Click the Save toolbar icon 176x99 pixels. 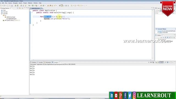point(8,5)
